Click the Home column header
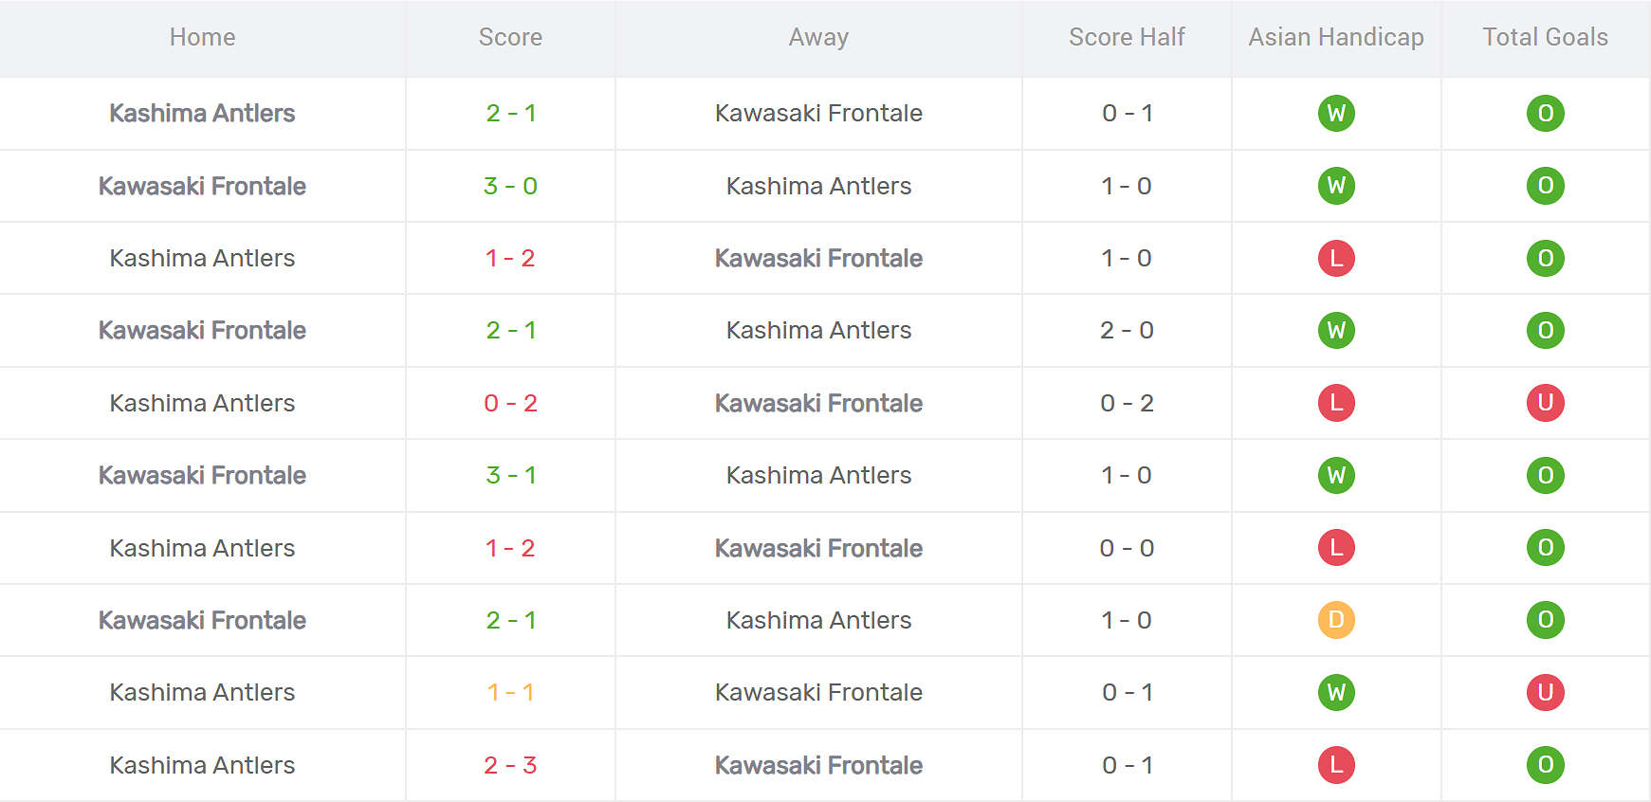The image size is (1651, 802). [202, 37]
